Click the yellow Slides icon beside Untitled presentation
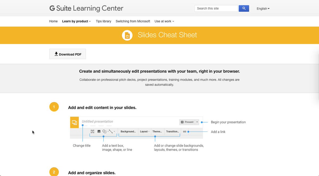The width and height of the screenshot is (319, 176). tap(74, 122)
